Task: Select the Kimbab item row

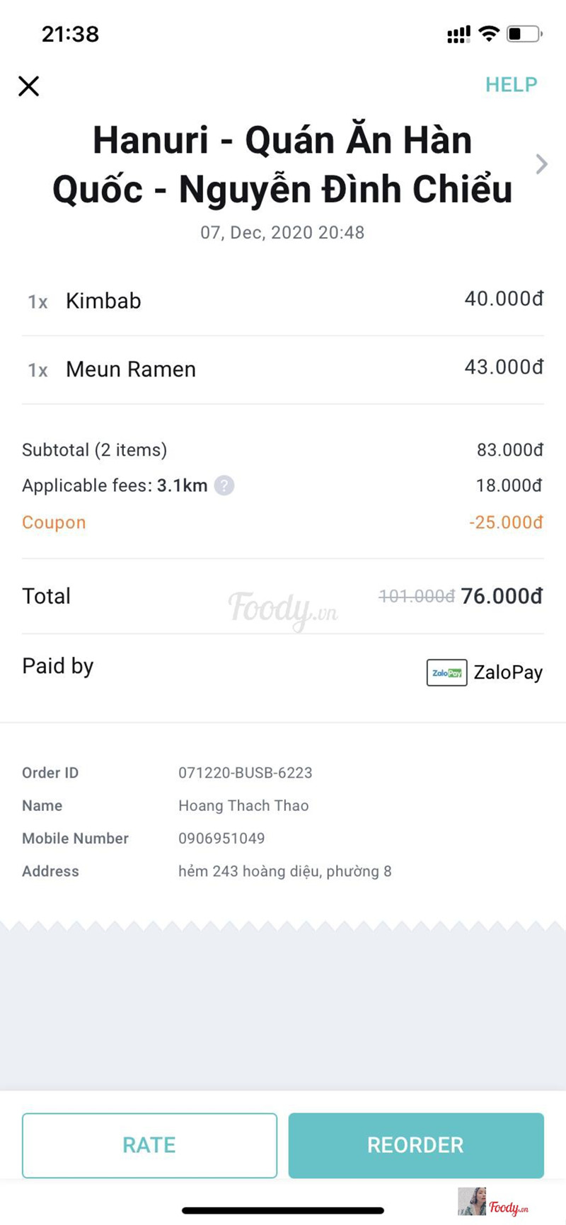Action: click(283, 301)
